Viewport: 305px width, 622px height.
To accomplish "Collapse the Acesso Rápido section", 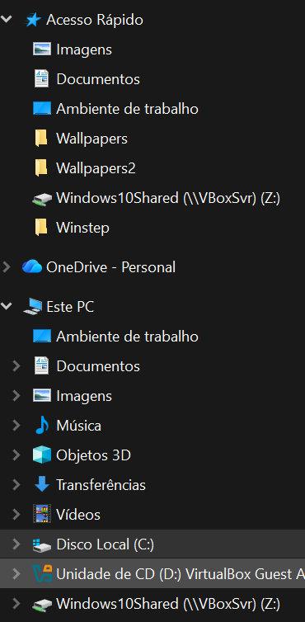I will [x=6, y=19].
